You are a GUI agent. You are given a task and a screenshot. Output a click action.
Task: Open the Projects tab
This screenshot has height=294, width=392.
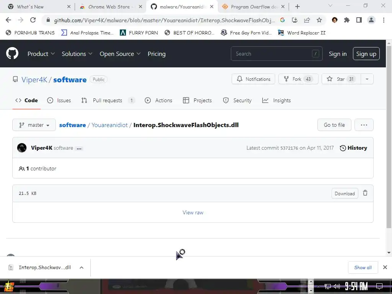[197, 100]
